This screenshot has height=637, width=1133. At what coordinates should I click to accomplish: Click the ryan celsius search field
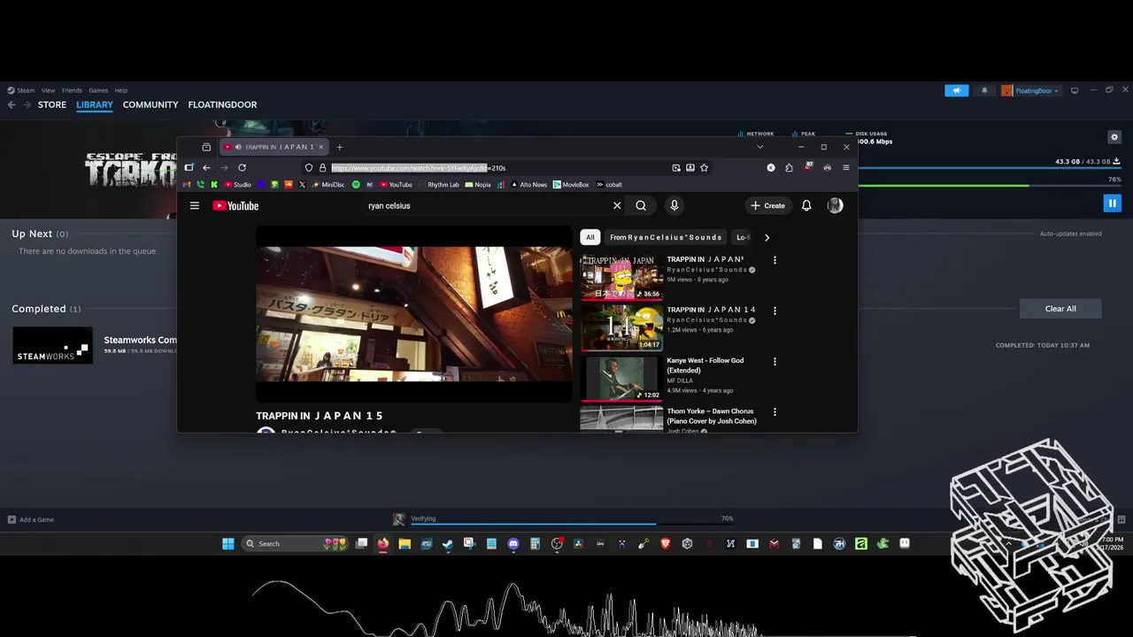[487, 205]
